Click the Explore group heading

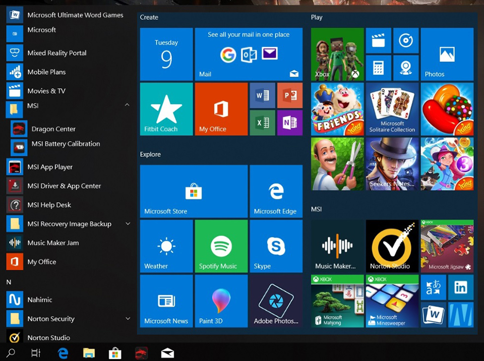(150, 154)
